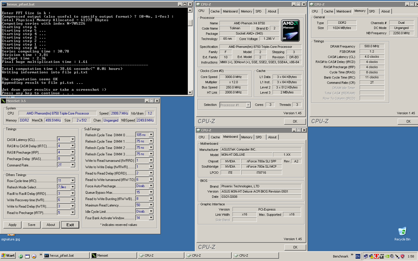Click the top-middle CPU-Z window title icon

(198, 4)
